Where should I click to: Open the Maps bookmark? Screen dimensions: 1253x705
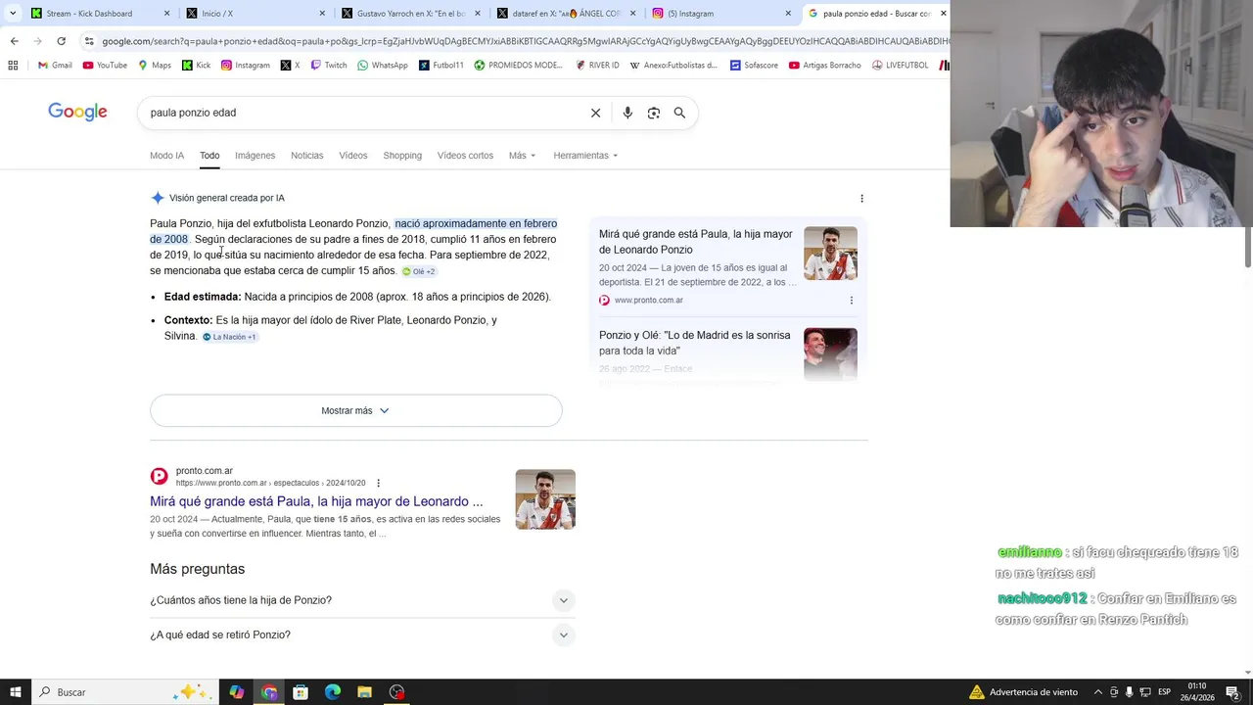click(155, 66)
